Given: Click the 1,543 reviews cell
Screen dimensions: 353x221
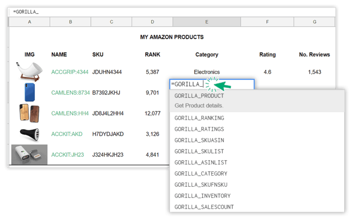Looking at the screenshot, I should 314,72.
